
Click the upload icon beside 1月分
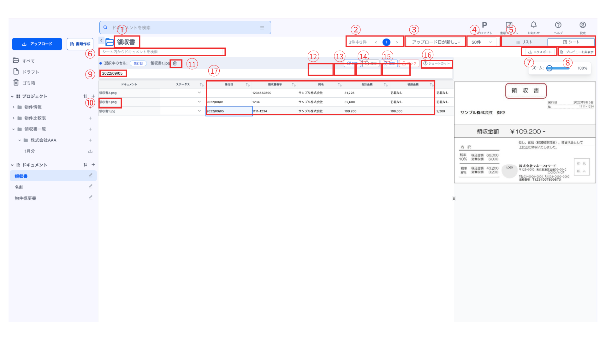coord(90,151)
